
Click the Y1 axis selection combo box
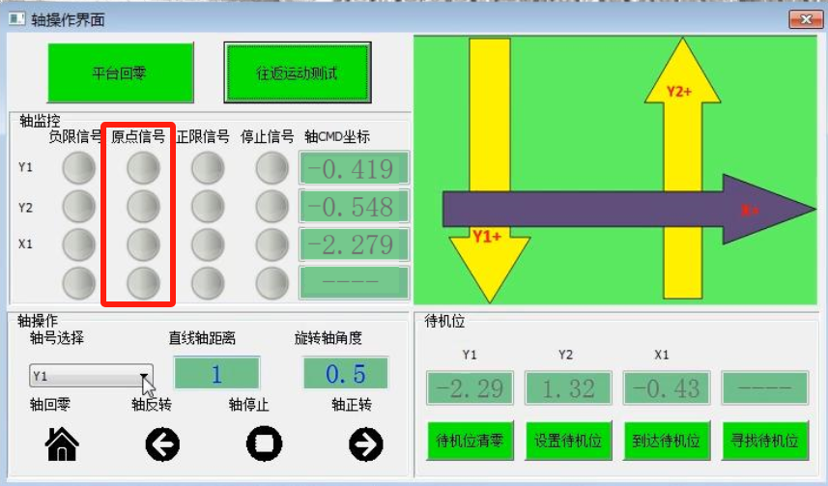pos(84,376)
